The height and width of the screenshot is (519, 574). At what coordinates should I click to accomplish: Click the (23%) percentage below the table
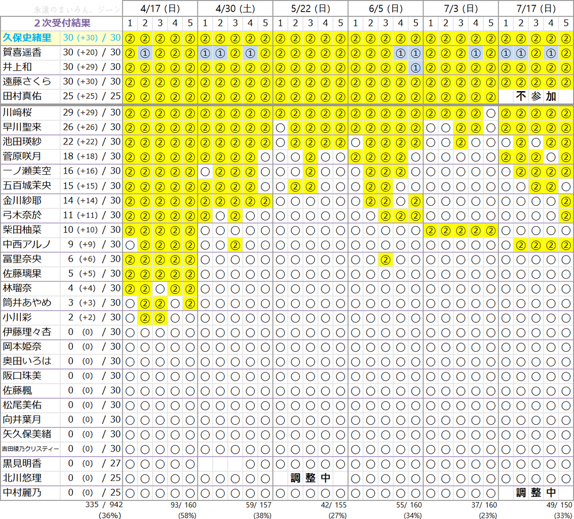tap(488, 515)
